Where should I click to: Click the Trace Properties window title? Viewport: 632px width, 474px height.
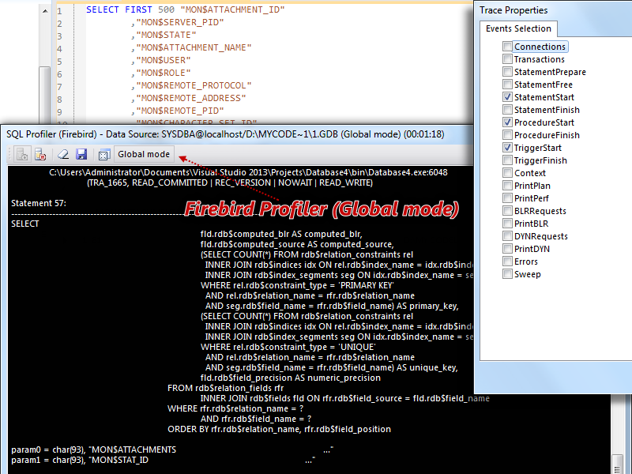click(513, 10)
